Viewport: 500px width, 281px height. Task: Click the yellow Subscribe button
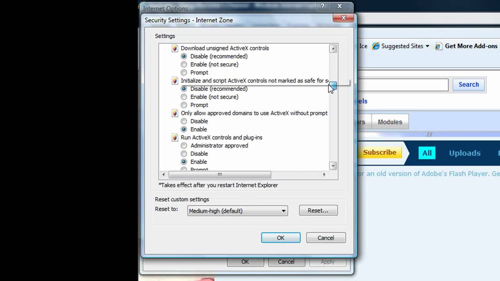tap(379, 152)
